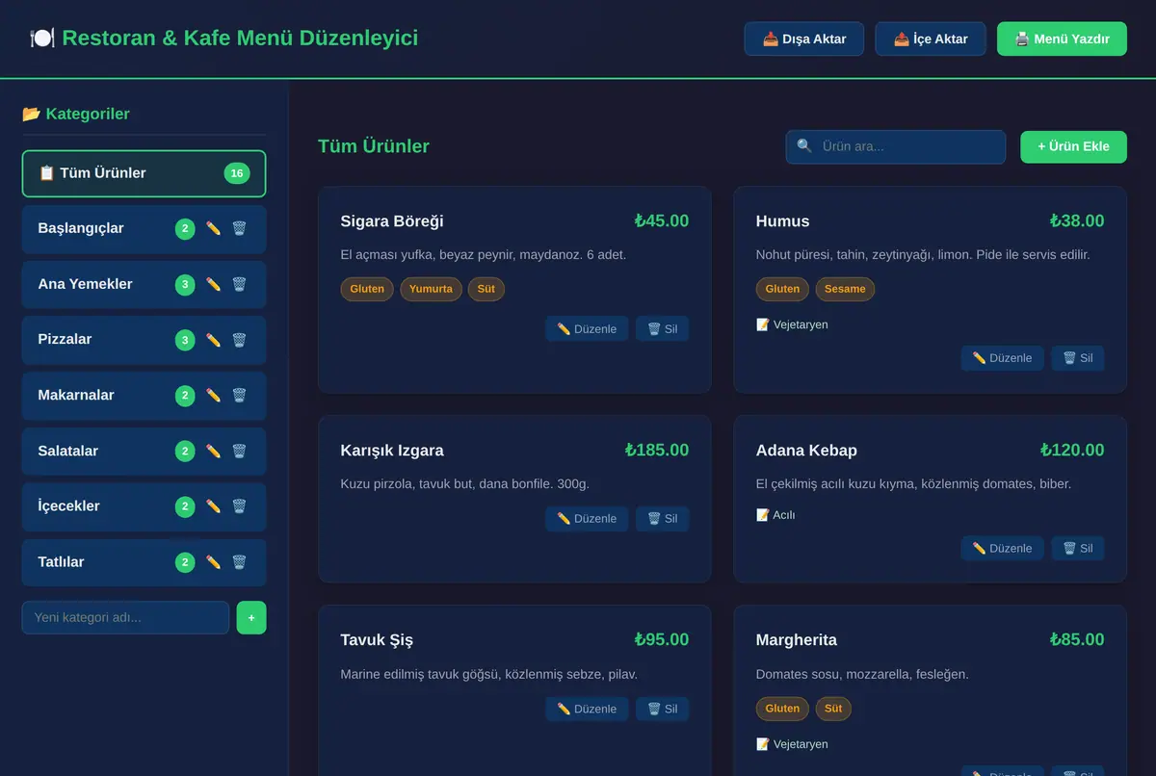Open the İçecekler category
Image resolution: width=1156 pixels, height=776 pixels.
click(x=144, y=506)
